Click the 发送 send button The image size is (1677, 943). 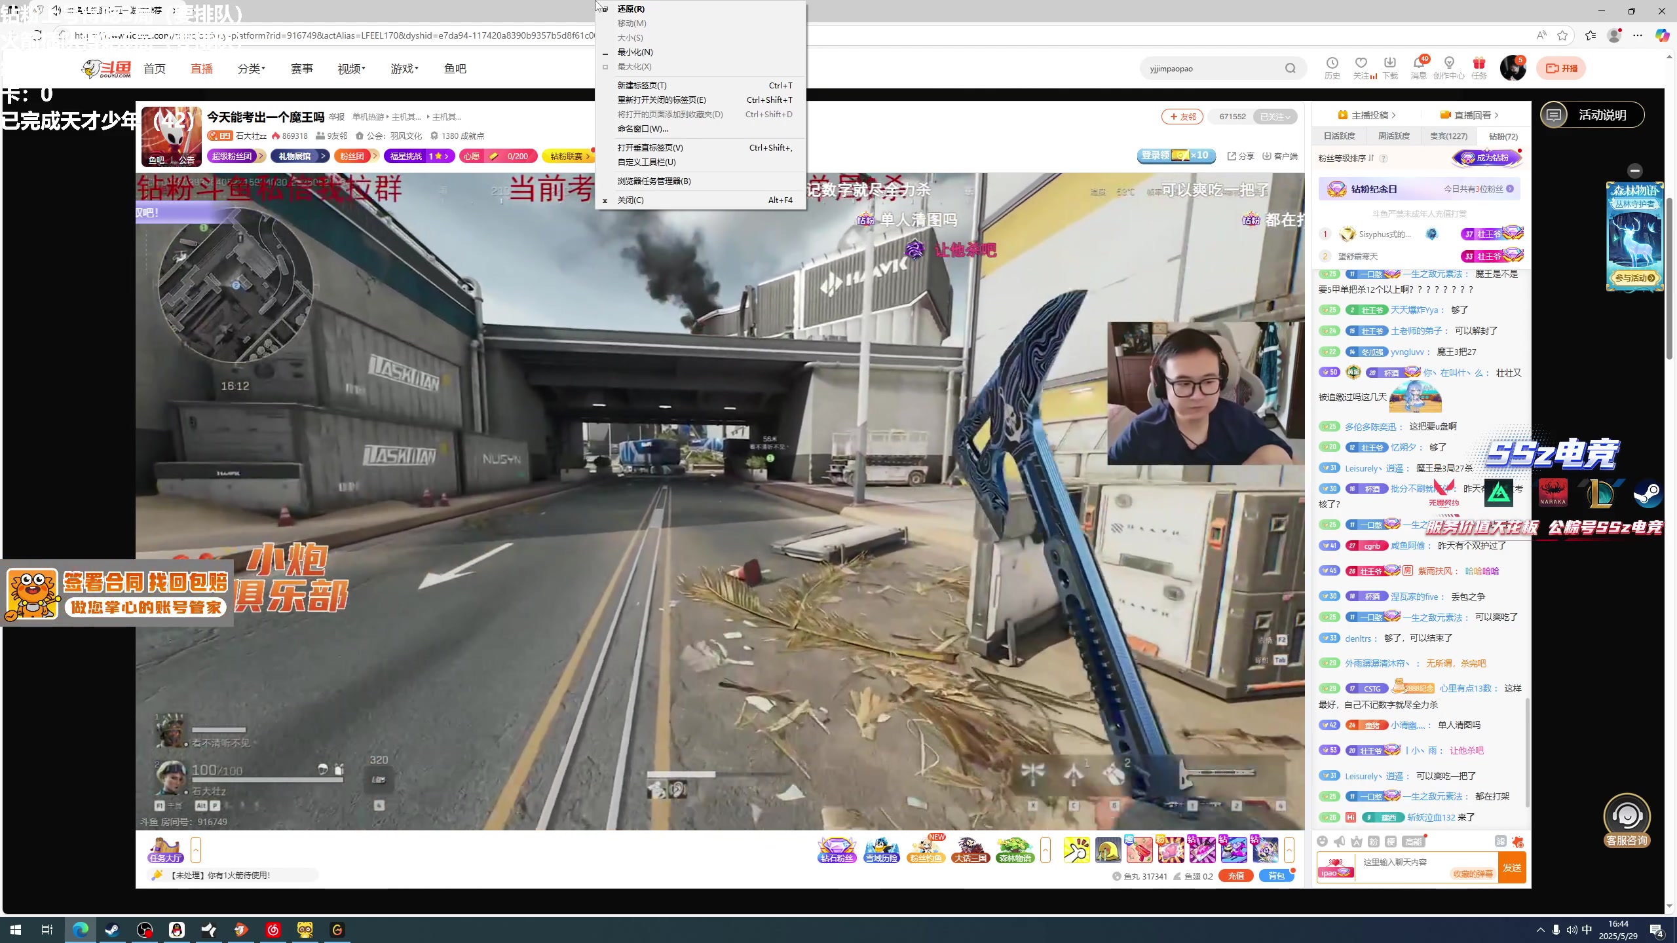pyautogui.click(x=1512, y=867)
